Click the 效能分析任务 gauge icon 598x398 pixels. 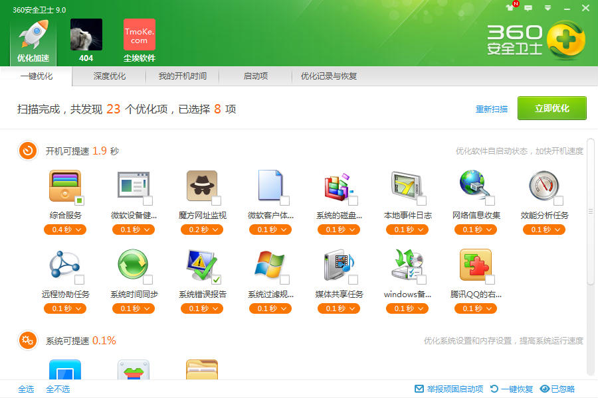click(544, 186)
